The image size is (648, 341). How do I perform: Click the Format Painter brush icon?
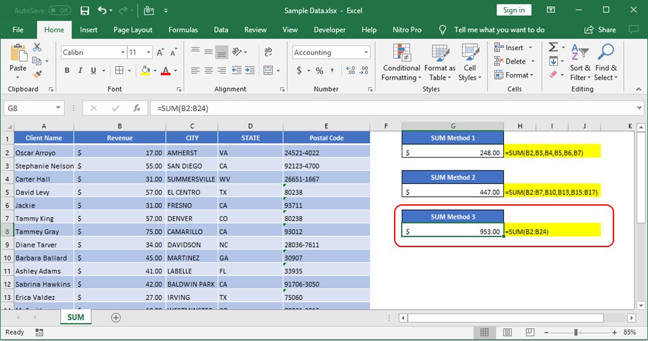37,75
